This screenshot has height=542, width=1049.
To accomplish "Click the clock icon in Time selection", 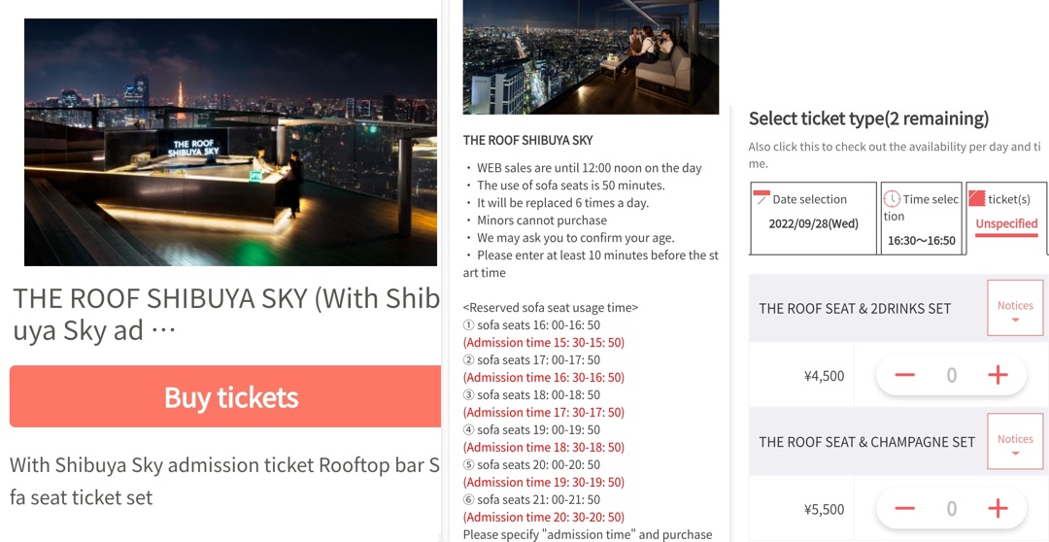I will click(x=892, y=198).
